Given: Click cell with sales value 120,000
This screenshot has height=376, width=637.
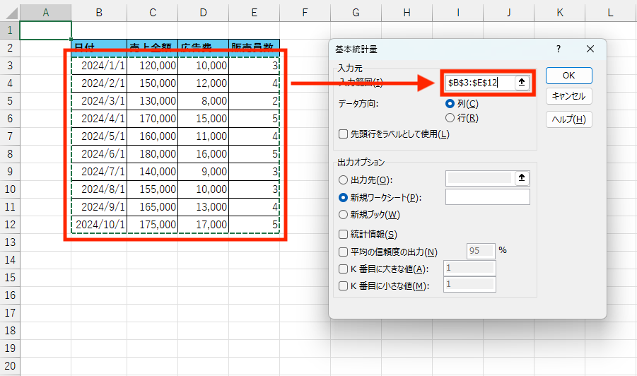Looking at the screenshot, I should coord(152,65).
